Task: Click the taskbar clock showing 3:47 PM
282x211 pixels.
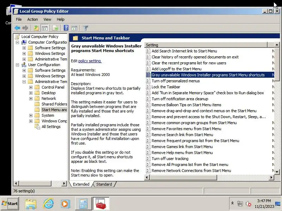Action: pyautogui.click(x=264, y=201)
